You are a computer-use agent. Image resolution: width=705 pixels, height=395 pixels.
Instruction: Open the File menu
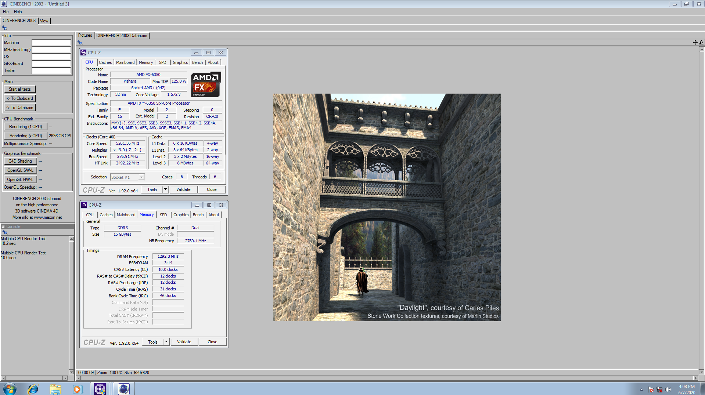coord(6,12)
